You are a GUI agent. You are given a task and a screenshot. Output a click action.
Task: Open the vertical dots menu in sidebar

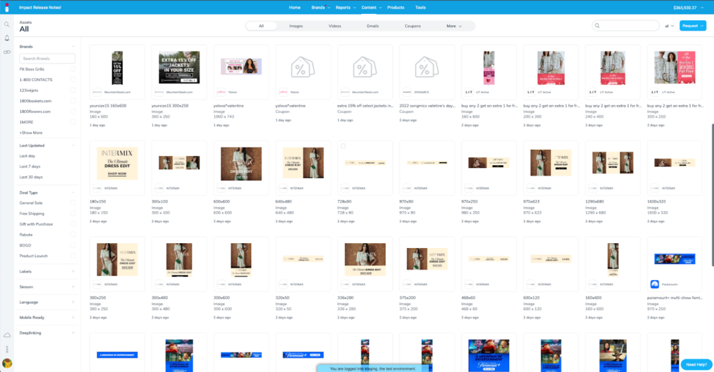tap(7, 349)
